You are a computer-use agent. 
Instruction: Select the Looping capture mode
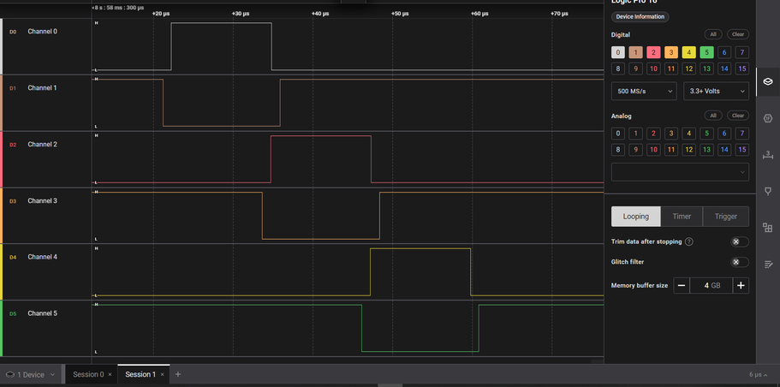coord(636,217)
